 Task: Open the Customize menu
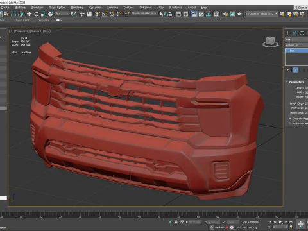click(96, 8)
